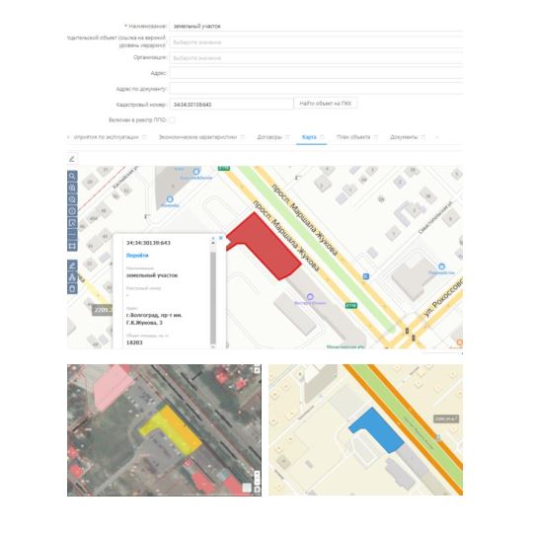Screen dimensions: 537x538
Task: Click the 'Найти объект на ПКК' button
Action: 326,104
